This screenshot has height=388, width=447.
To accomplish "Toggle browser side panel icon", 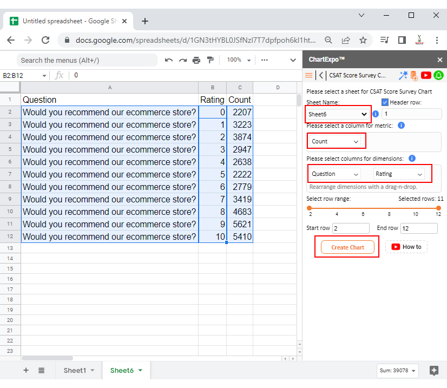I will point(402,40).
